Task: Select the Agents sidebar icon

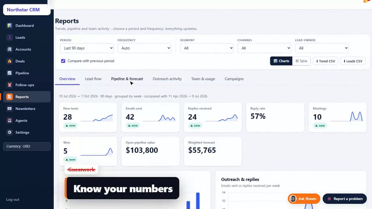Action: click(x=10, y=121)
